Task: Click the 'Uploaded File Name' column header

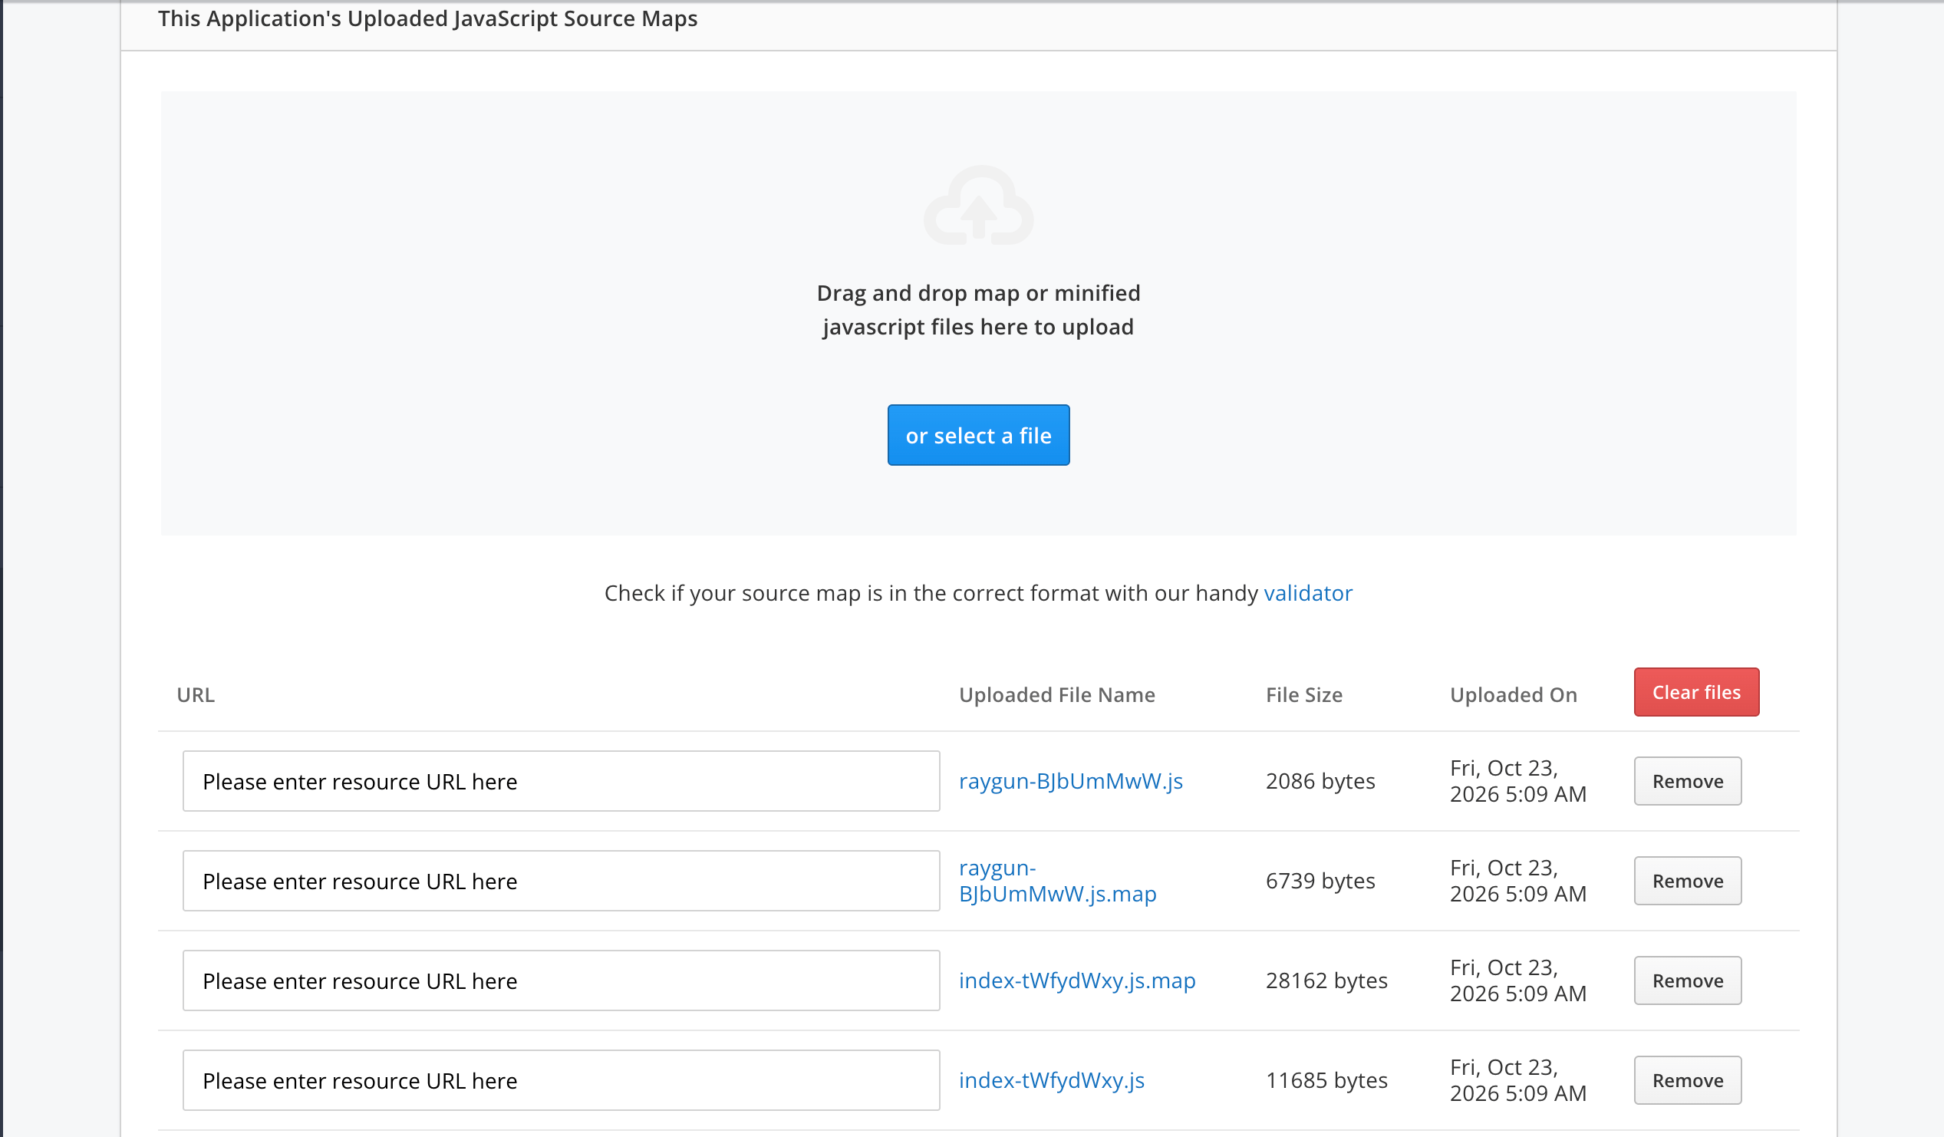Action: 1057,694
